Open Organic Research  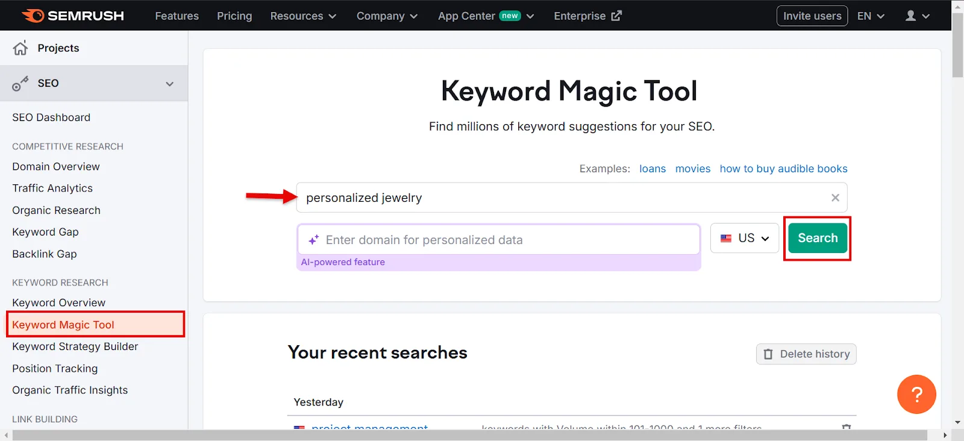pyautogui.click(x=56, y=210)
